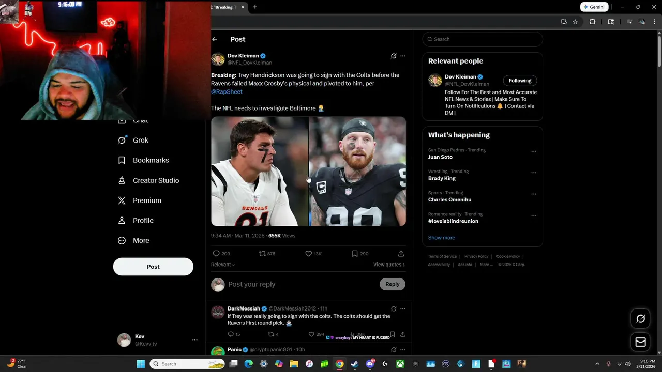Click the X Search box
Viewport: 662px width, 372px height.
[483, 39]
